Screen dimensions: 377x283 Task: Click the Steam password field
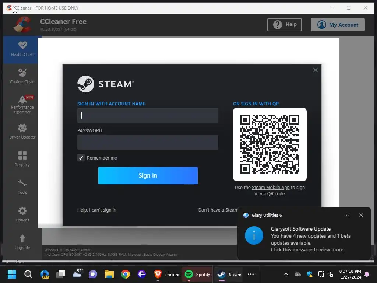click(x=148, y=142)
